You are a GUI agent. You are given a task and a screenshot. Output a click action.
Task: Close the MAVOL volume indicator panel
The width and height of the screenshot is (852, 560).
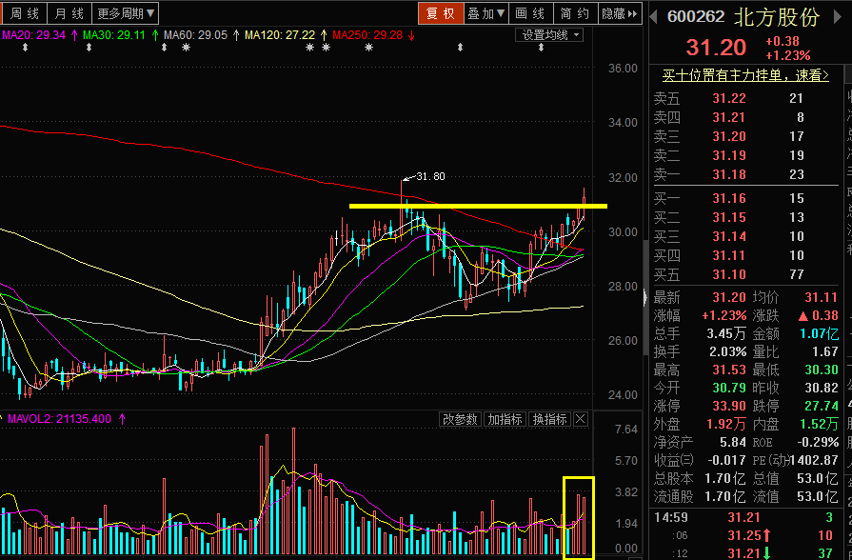pos(581,419)
